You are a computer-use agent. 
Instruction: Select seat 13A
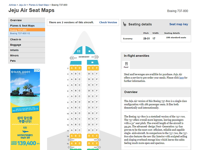(72, 130)
